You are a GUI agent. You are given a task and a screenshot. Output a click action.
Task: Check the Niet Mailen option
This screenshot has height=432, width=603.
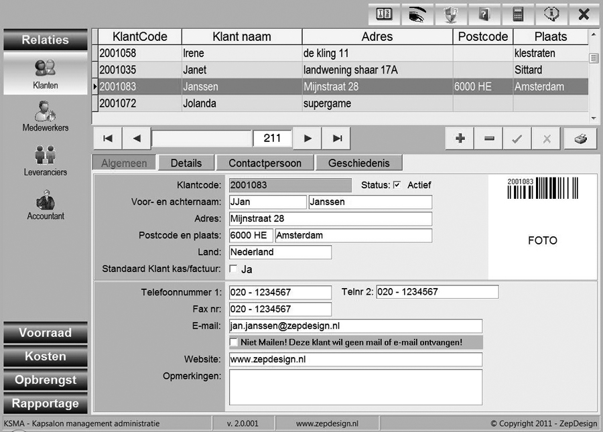[x=234, y=342]
